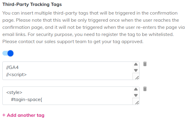This screenshot has width=186, height=126.
Task: Delete the GA4 tracking tag
Action: coord(145,64)
